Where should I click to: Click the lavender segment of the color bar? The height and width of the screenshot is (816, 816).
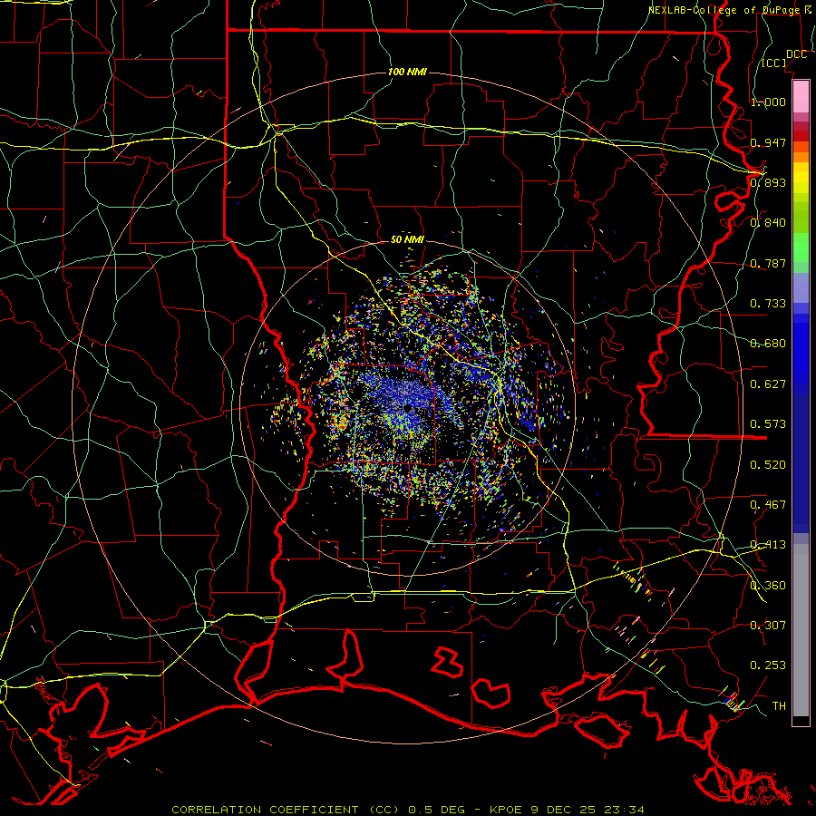pyautogui.click(x=801, y=287)
